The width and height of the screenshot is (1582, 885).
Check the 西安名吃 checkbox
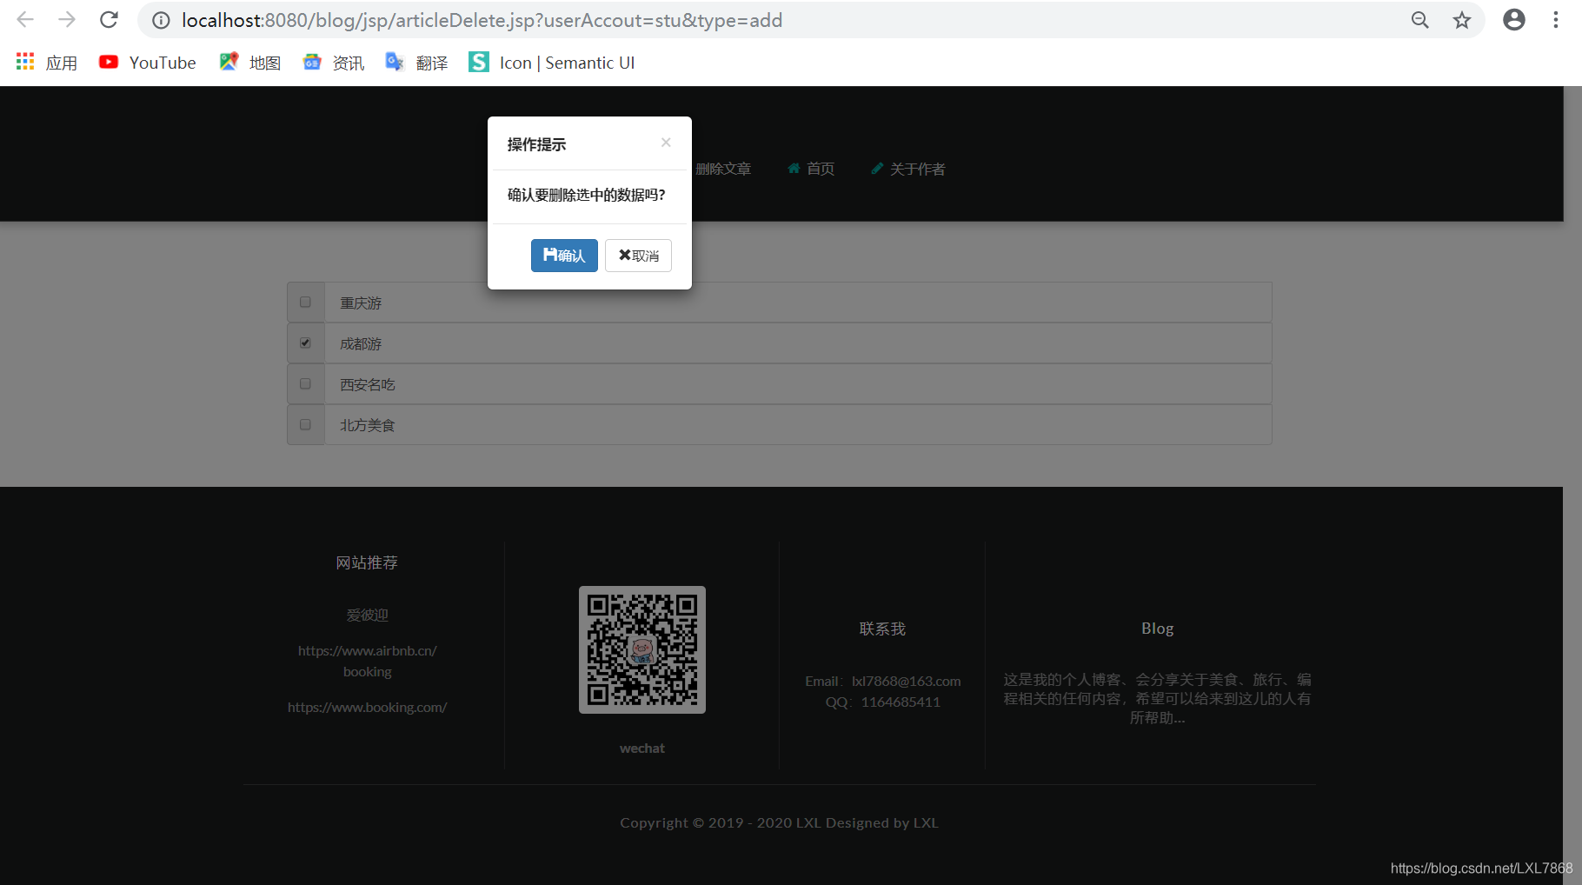pyautogui.click(x=305, y=383)
